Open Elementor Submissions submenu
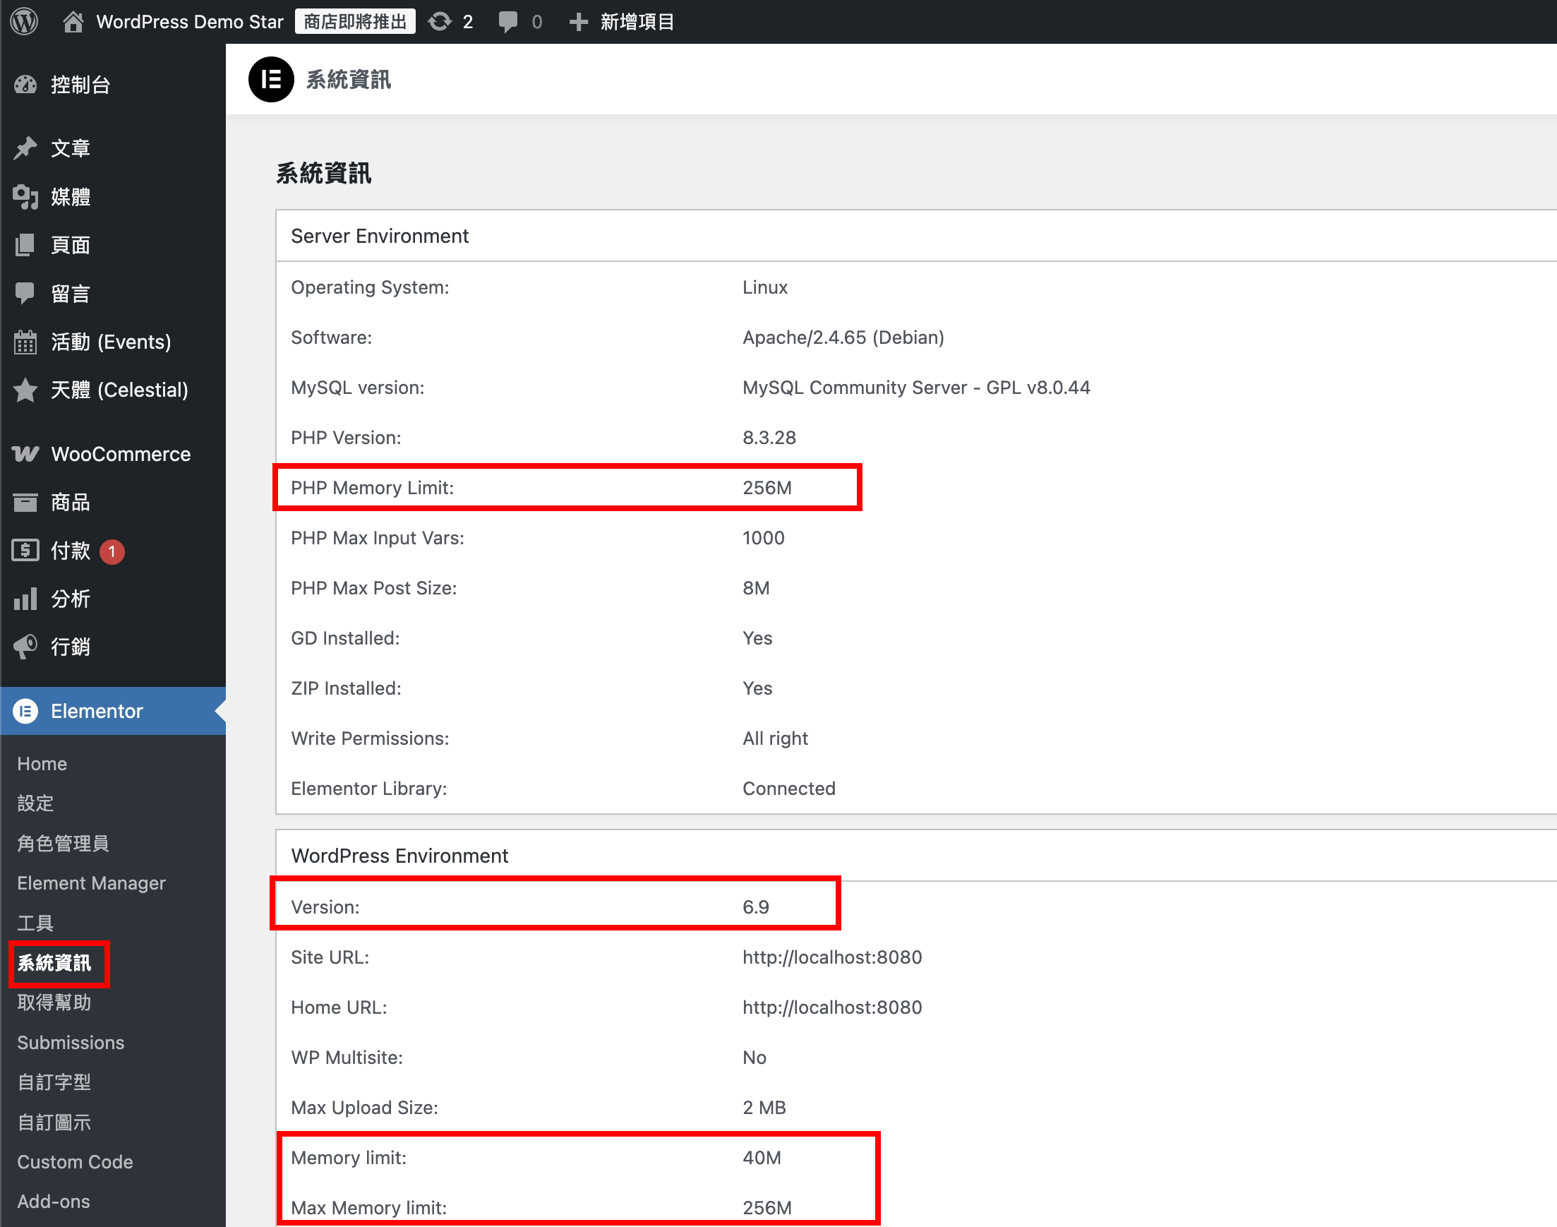The width and height of the screenshot is (1557, 1227). point(71,1042)
